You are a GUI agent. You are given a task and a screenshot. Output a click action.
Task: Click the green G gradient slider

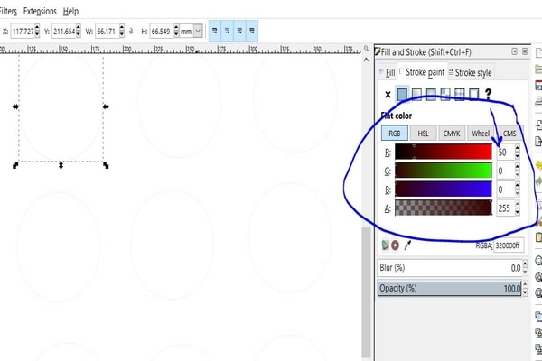[x=444, y=171]
